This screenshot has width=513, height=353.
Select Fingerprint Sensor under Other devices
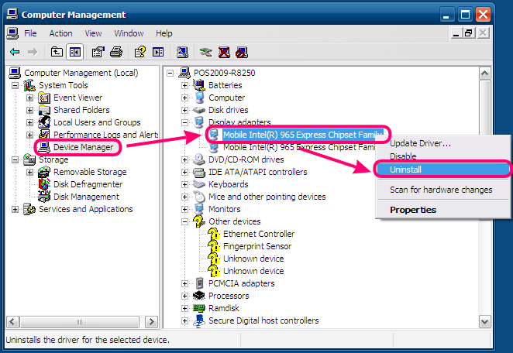coord(258,246)
